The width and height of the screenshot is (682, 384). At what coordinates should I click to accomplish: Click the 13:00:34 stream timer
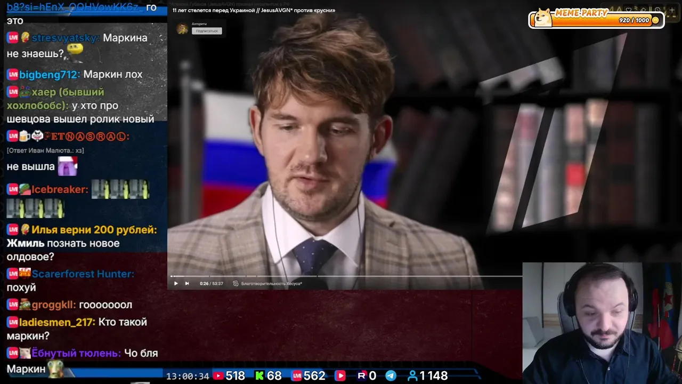coord(188,376)
